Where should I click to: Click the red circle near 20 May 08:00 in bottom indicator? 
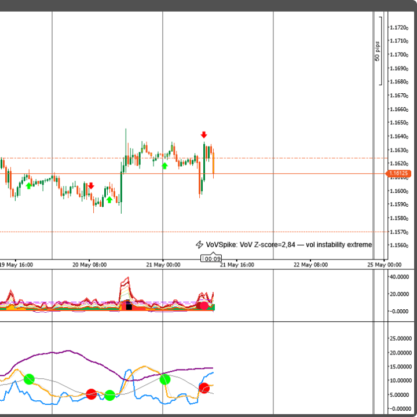point(92,394)
